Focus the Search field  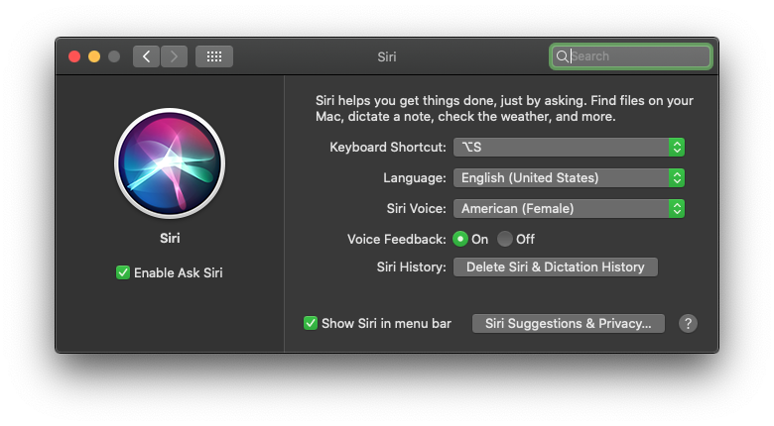tap(630, 56)
